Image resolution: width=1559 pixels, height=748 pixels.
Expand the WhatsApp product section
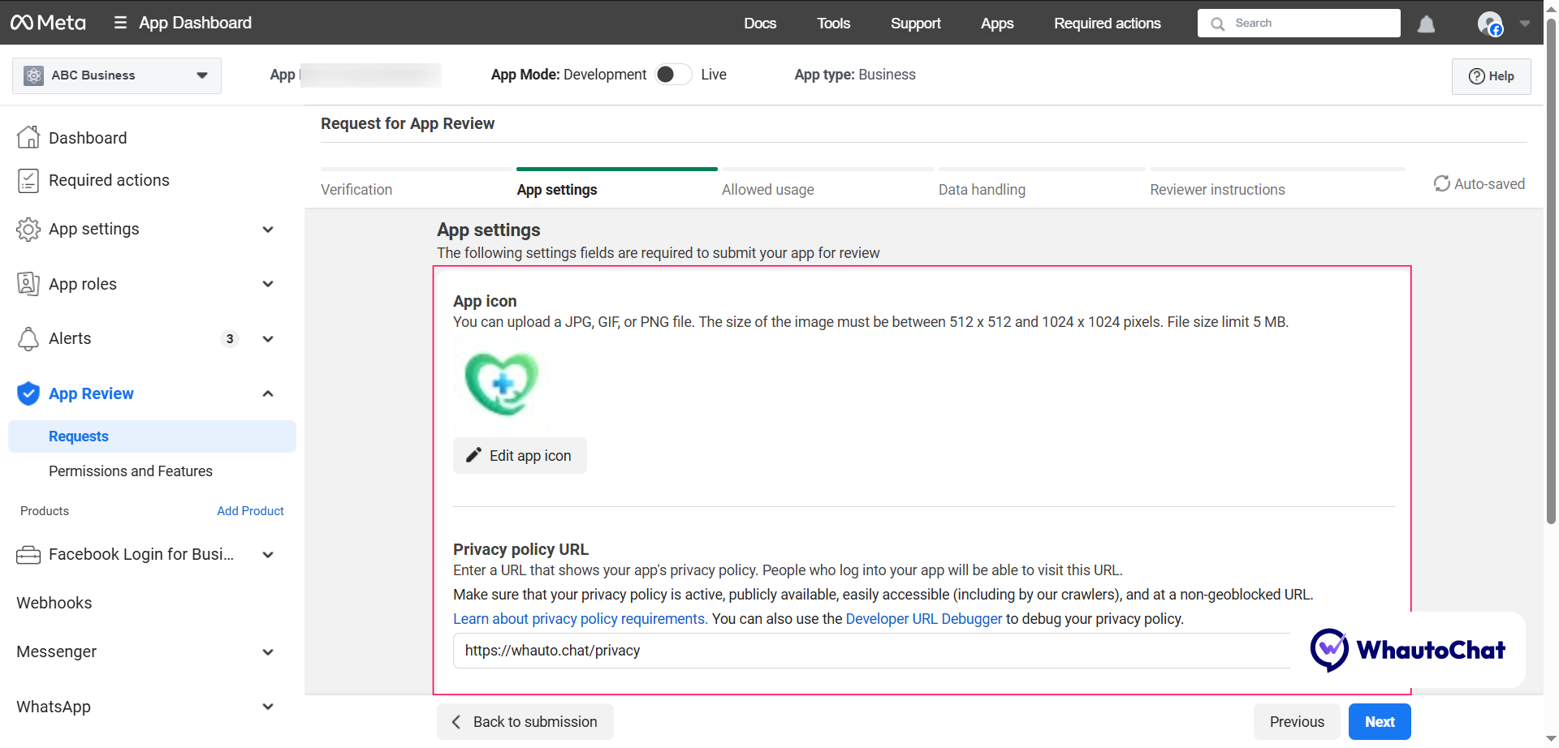click(x=268, y=707)
